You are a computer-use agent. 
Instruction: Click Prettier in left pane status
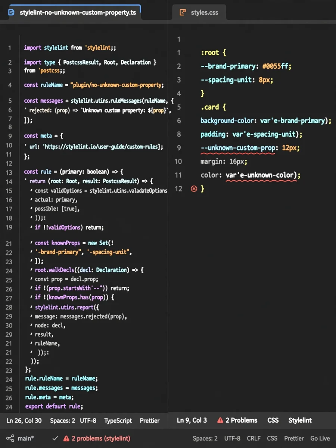[150, 420]
